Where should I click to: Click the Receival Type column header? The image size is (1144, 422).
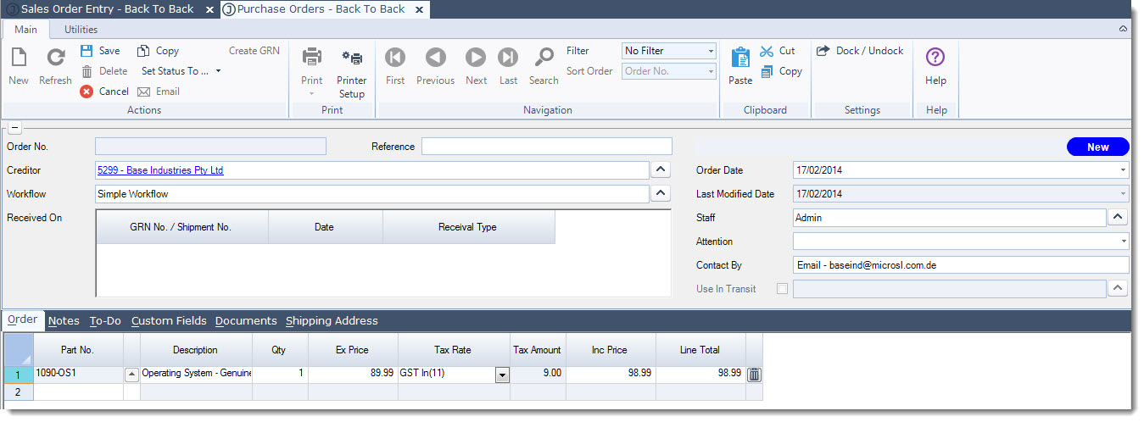click(468, 227)
